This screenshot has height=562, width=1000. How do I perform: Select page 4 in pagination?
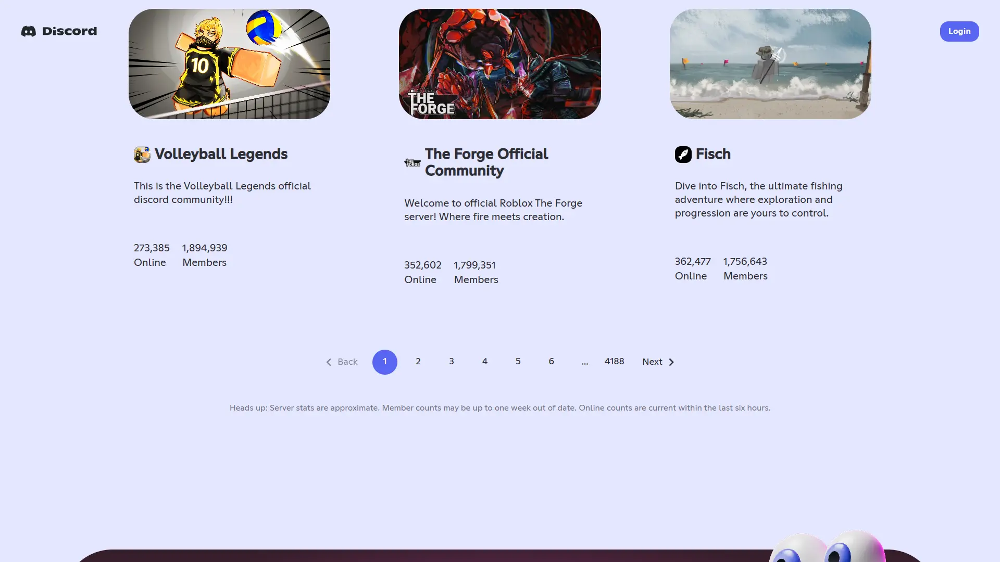point(484,362)
